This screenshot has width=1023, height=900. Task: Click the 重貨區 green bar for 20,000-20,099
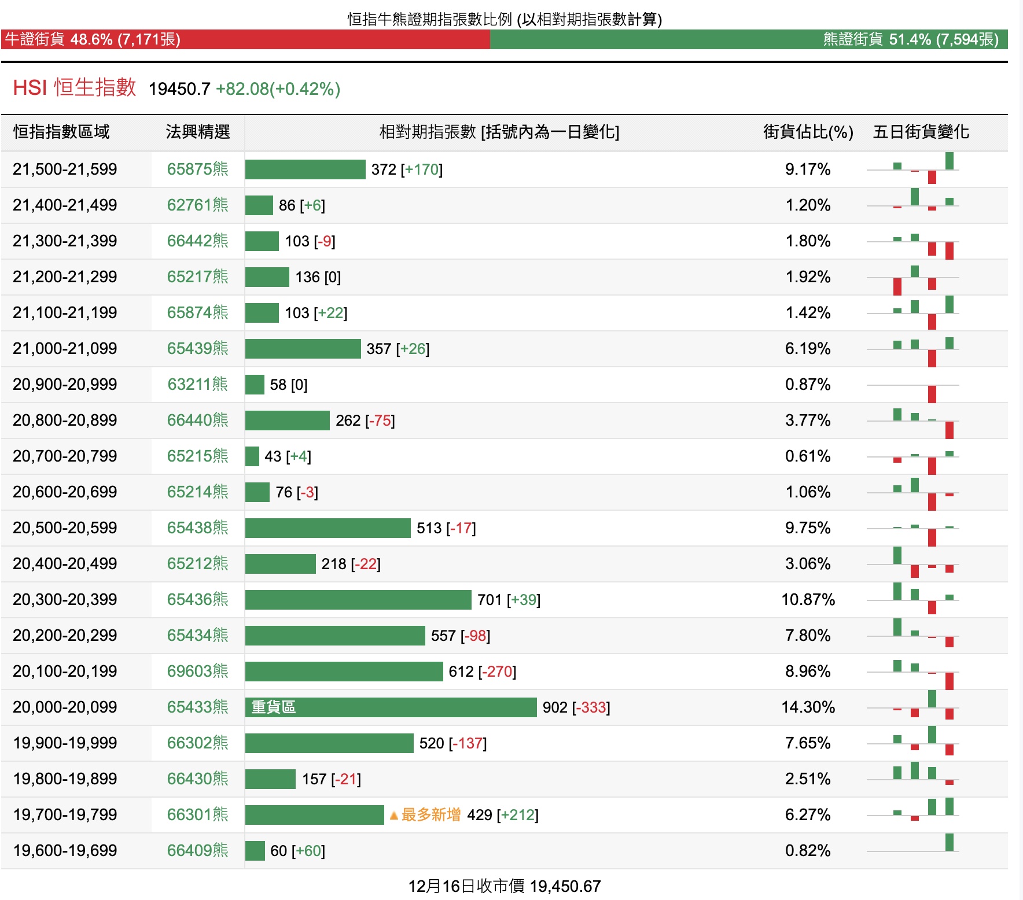pyautogui.click(x=391, y=707)
